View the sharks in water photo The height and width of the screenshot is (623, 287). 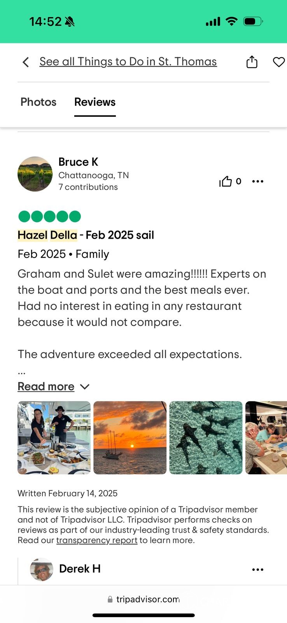206,438
